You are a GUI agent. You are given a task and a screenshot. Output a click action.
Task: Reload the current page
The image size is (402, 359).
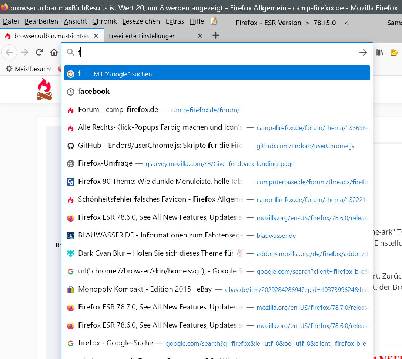pyautogui.click(x=39, y=53)
